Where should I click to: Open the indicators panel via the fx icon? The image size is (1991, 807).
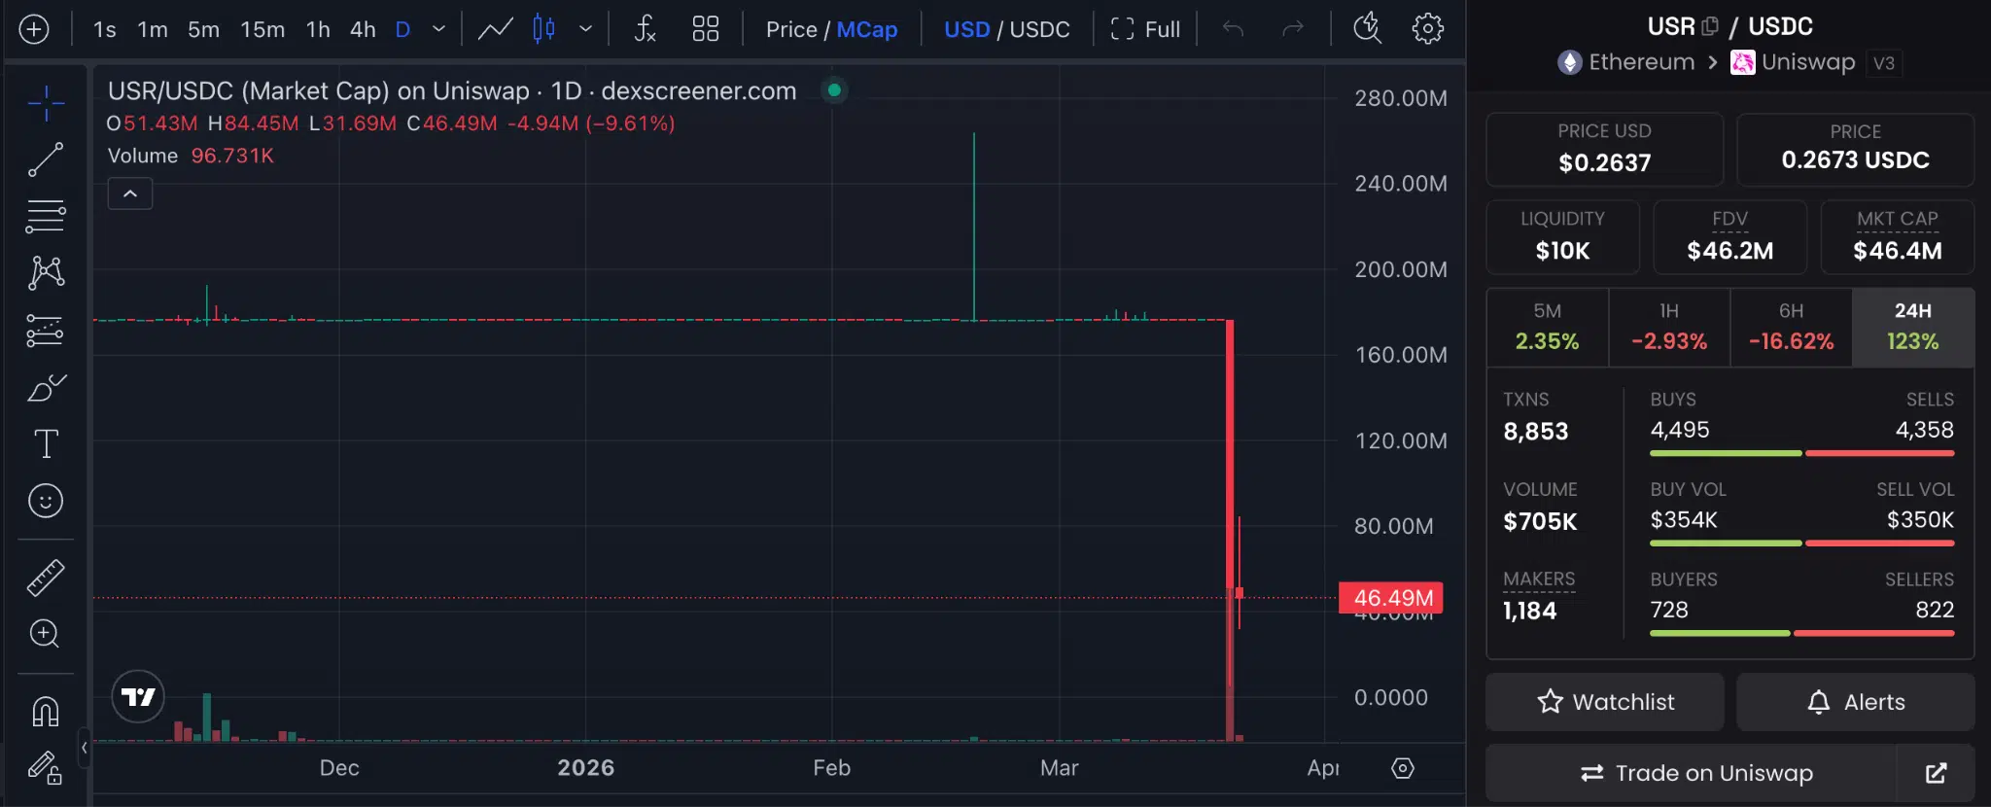(645, 29)
